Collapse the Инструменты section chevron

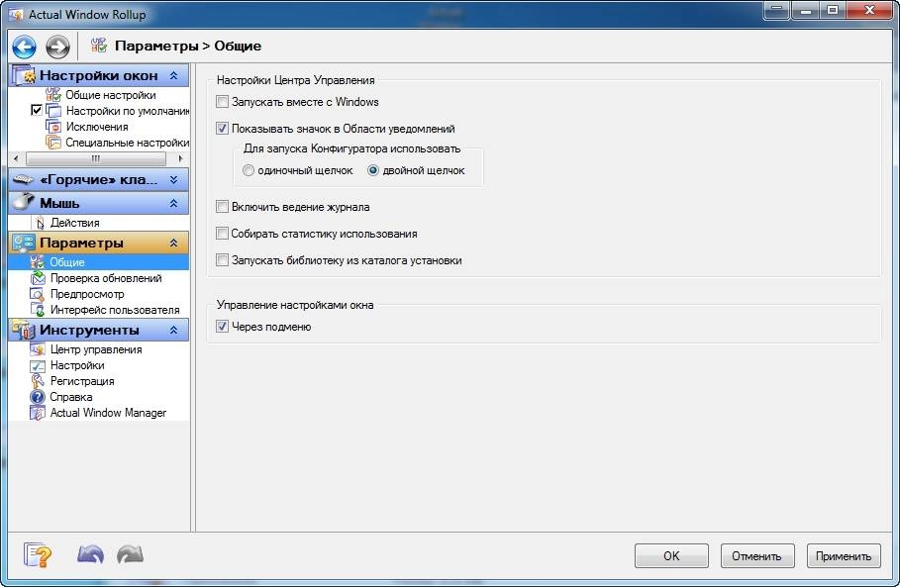coord(174,331)
